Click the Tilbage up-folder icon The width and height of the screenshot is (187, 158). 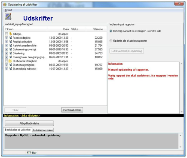[11, 34]
